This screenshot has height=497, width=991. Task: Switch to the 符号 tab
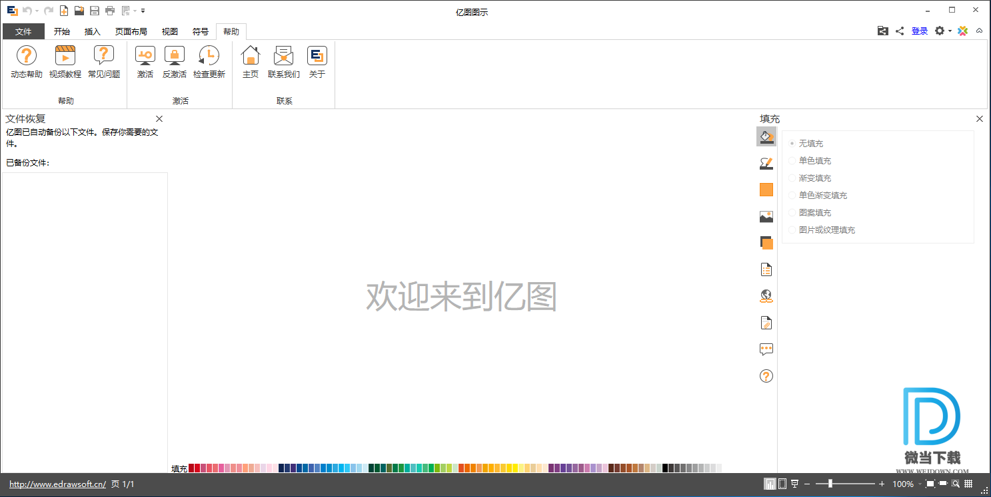(x=201, y=31)
